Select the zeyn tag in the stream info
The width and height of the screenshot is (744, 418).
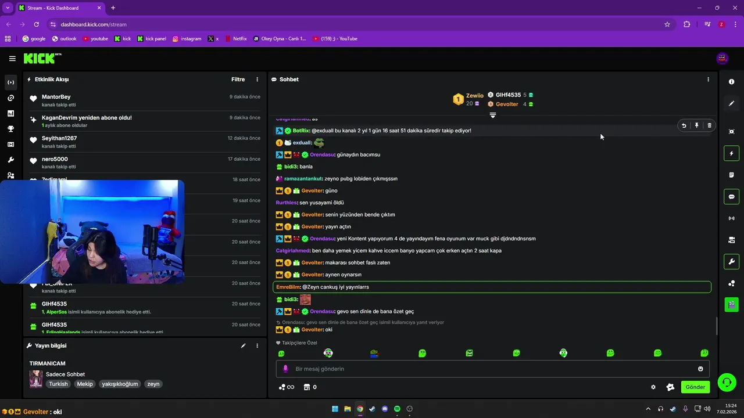tap(153, 384)
